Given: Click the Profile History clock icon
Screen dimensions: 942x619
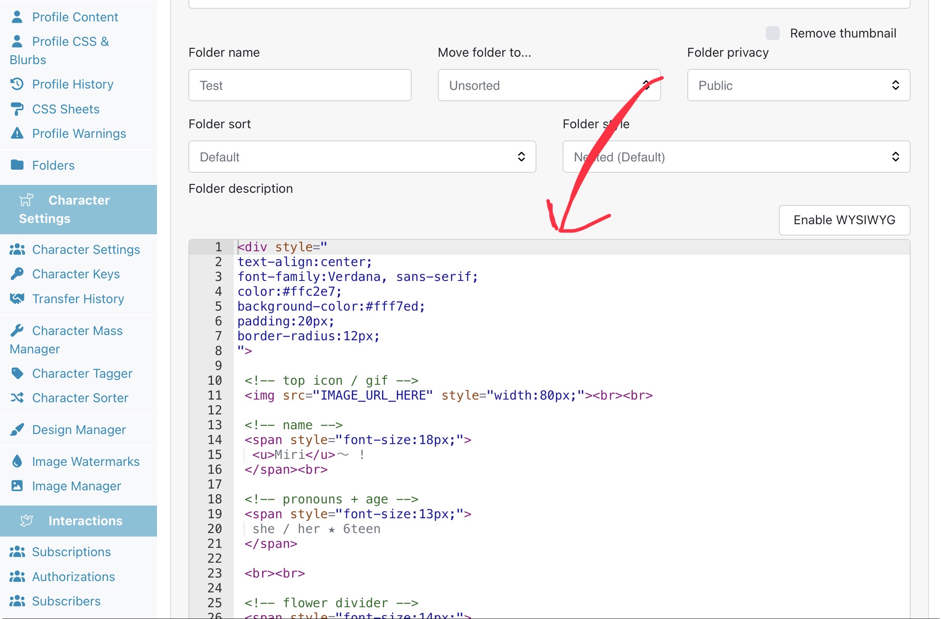Looking at the screenshot, I should (17, 84).
